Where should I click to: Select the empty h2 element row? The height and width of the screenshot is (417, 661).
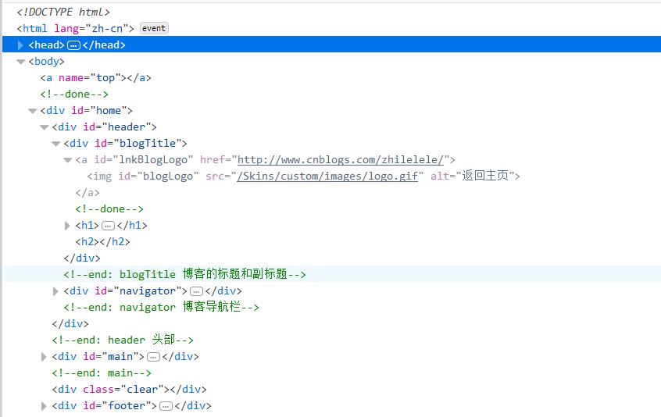[331, 242]
